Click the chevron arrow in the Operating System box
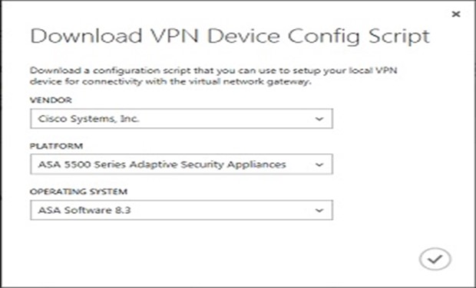The width and height of the screenshot is (476, 288). point(319,210)
